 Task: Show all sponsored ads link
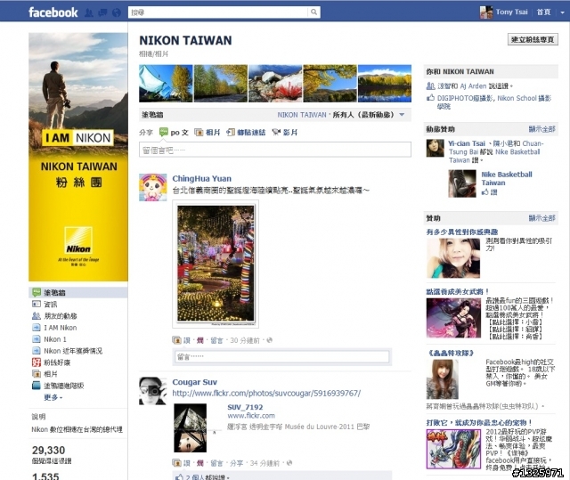coord(541,218)
